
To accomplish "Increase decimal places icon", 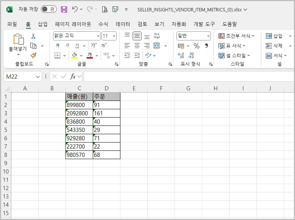I will (x=181, y=56).
